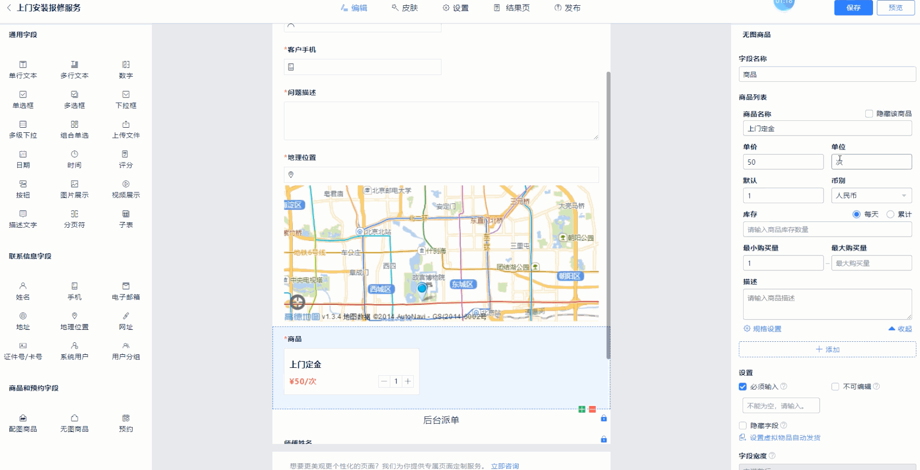Add a 评分 rating field
This screenshot has width=920, height=470.
point(125,155)
